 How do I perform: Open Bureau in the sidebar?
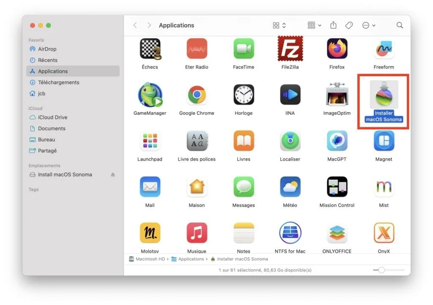73,140
